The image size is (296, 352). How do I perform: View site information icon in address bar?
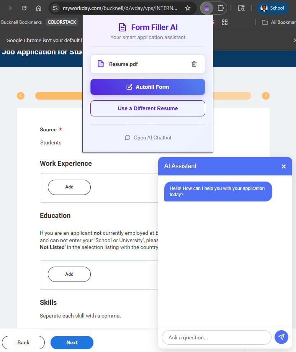pyautogui.click(x=55, y=8)
